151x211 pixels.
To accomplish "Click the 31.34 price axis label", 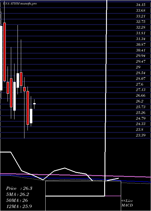I will (x=141, y=39).
